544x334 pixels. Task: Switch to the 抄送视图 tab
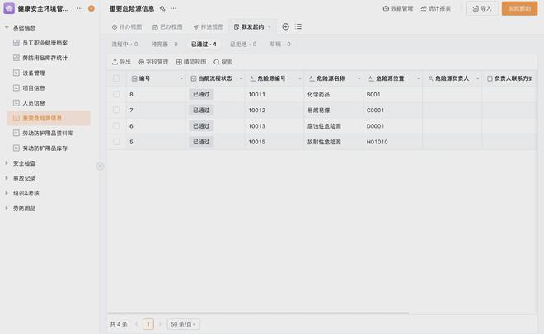point(209,26)
